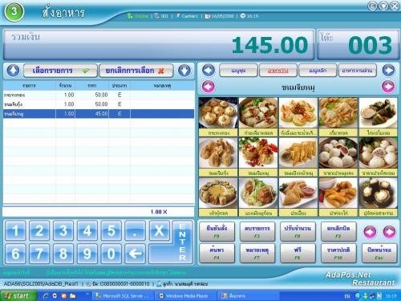Add ก๋วยเตี๋ยวหลอด dish from the menu grid

258,116
